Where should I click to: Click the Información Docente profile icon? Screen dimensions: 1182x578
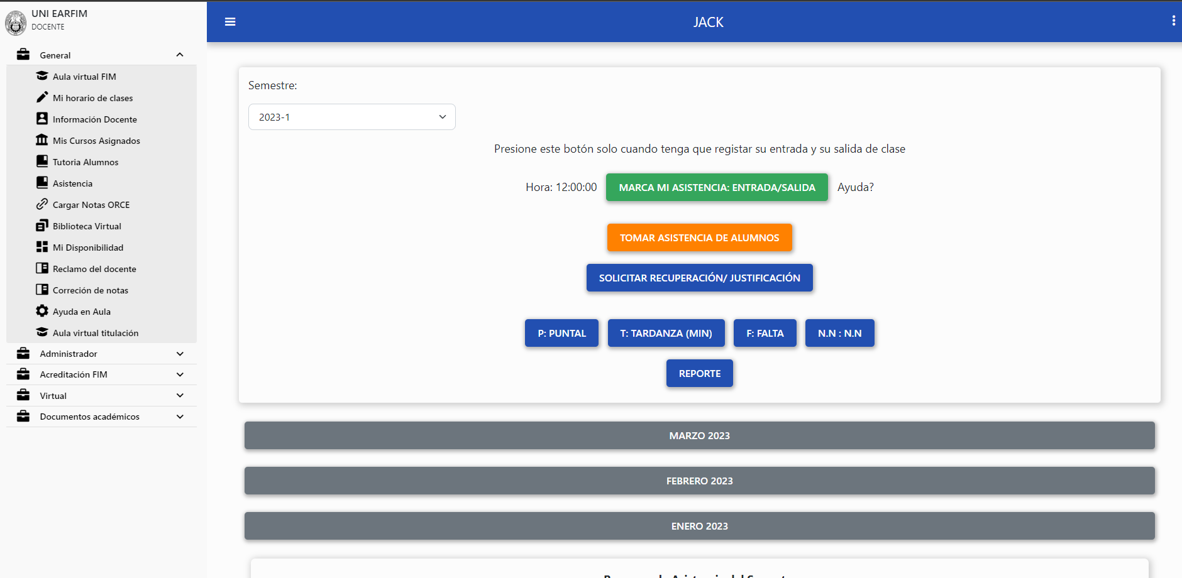click(42, 119)
